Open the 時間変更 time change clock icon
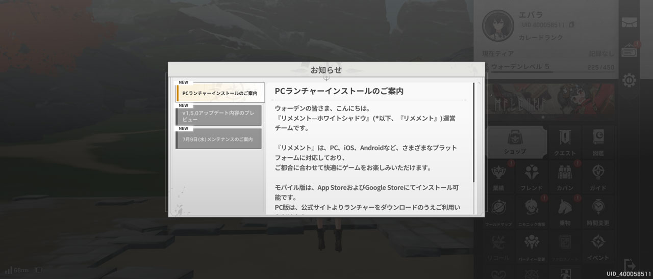The image size is (653, 279). tap(598, 211)
